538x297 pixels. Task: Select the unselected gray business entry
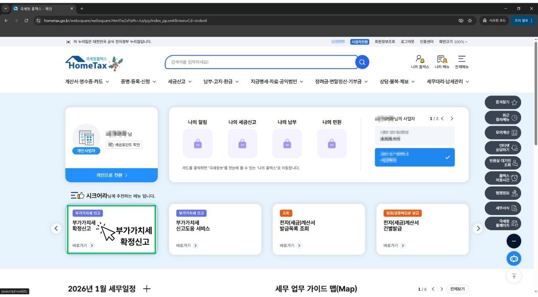(415, 136)
